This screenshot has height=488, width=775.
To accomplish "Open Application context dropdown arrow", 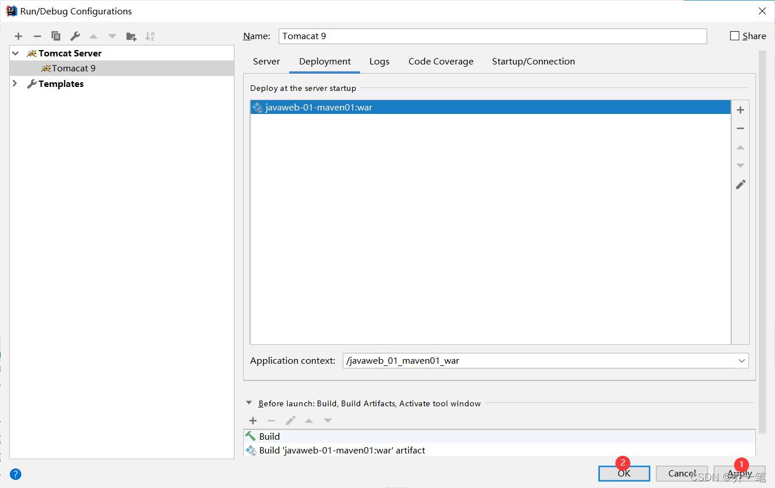I will tap(742, 361).
